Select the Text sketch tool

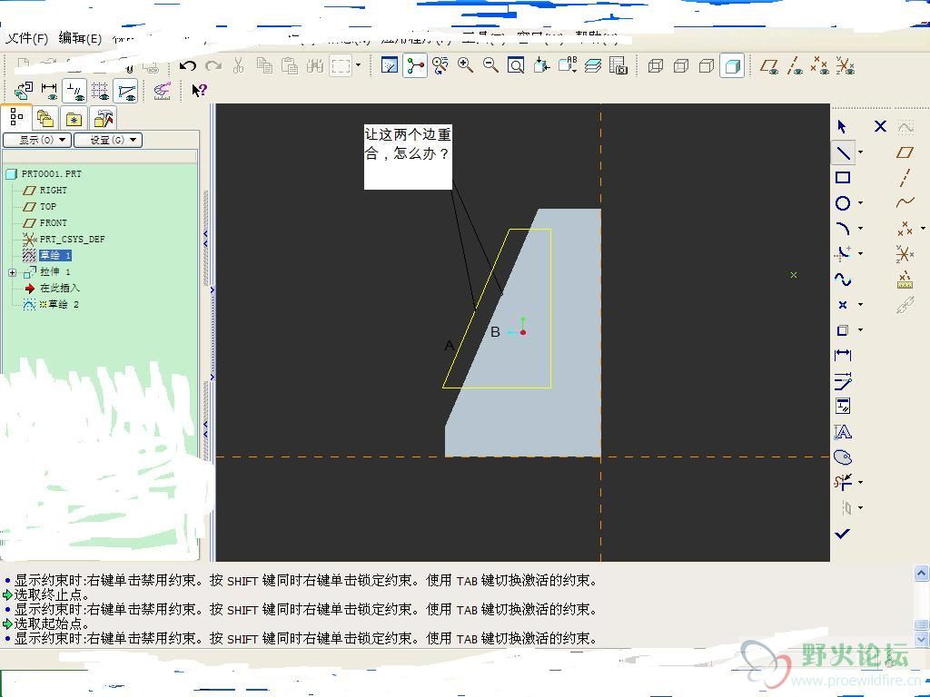(843, 431)
